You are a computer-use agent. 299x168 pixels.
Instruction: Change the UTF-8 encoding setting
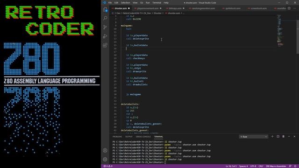coord(253,166)
